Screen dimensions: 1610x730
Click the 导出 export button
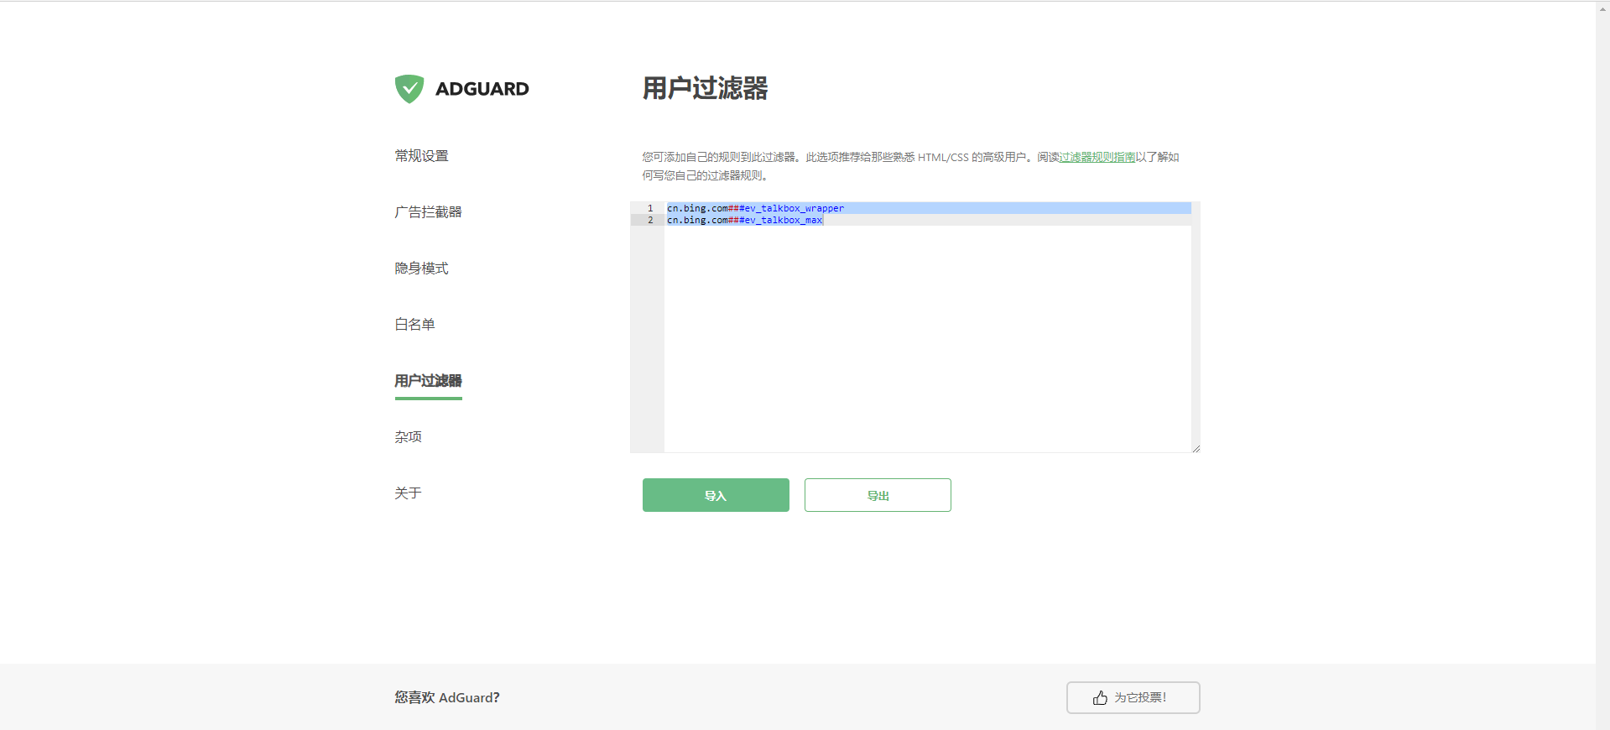[x=878, y=495]
